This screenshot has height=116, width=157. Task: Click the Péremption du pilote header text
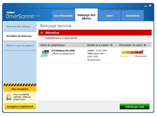click(x=131, y=45)
